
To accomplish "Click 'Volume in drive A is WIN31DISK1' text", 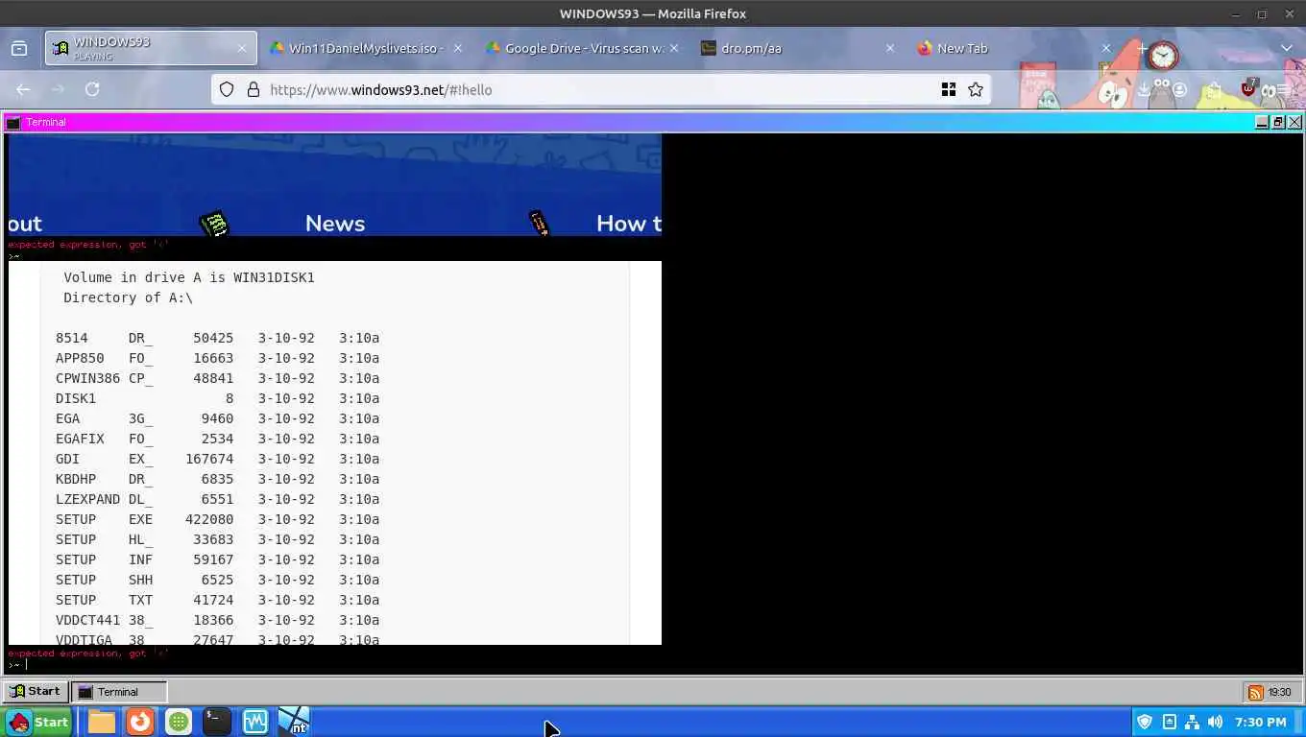I will point(189,277).
